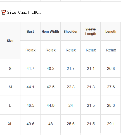This screenshot has height=135, width=121.
Task: Click the S size row label
Action: [x=10, y=68]
